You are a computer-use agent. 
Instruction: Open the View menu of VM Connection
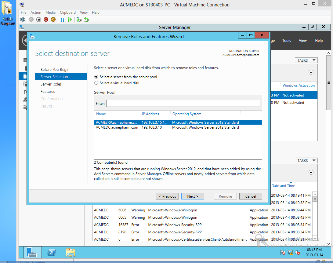pos(84,12)
